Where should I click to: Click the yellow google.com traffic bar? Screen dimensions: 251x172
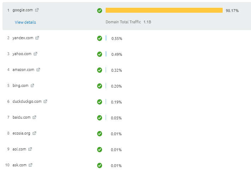point(164,10)
